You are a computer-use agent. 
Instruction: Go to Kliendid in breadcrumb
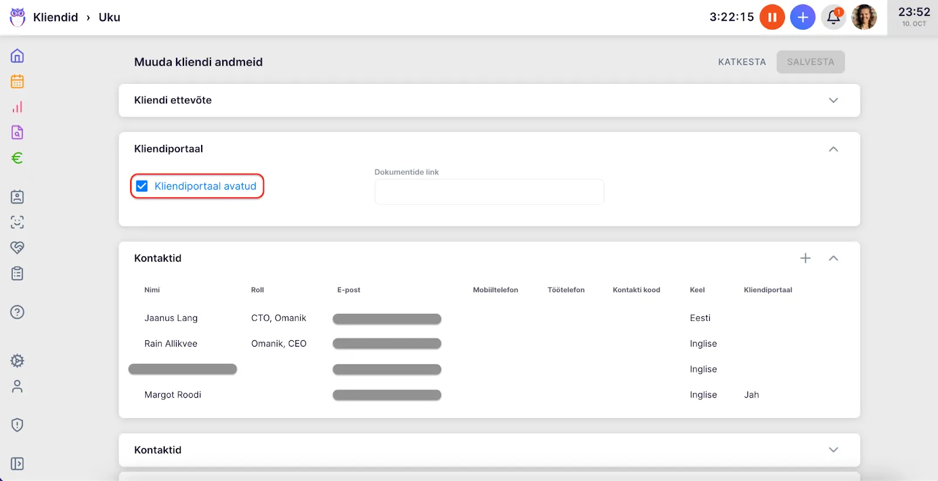pyautogui.click(x=55, y=18)
